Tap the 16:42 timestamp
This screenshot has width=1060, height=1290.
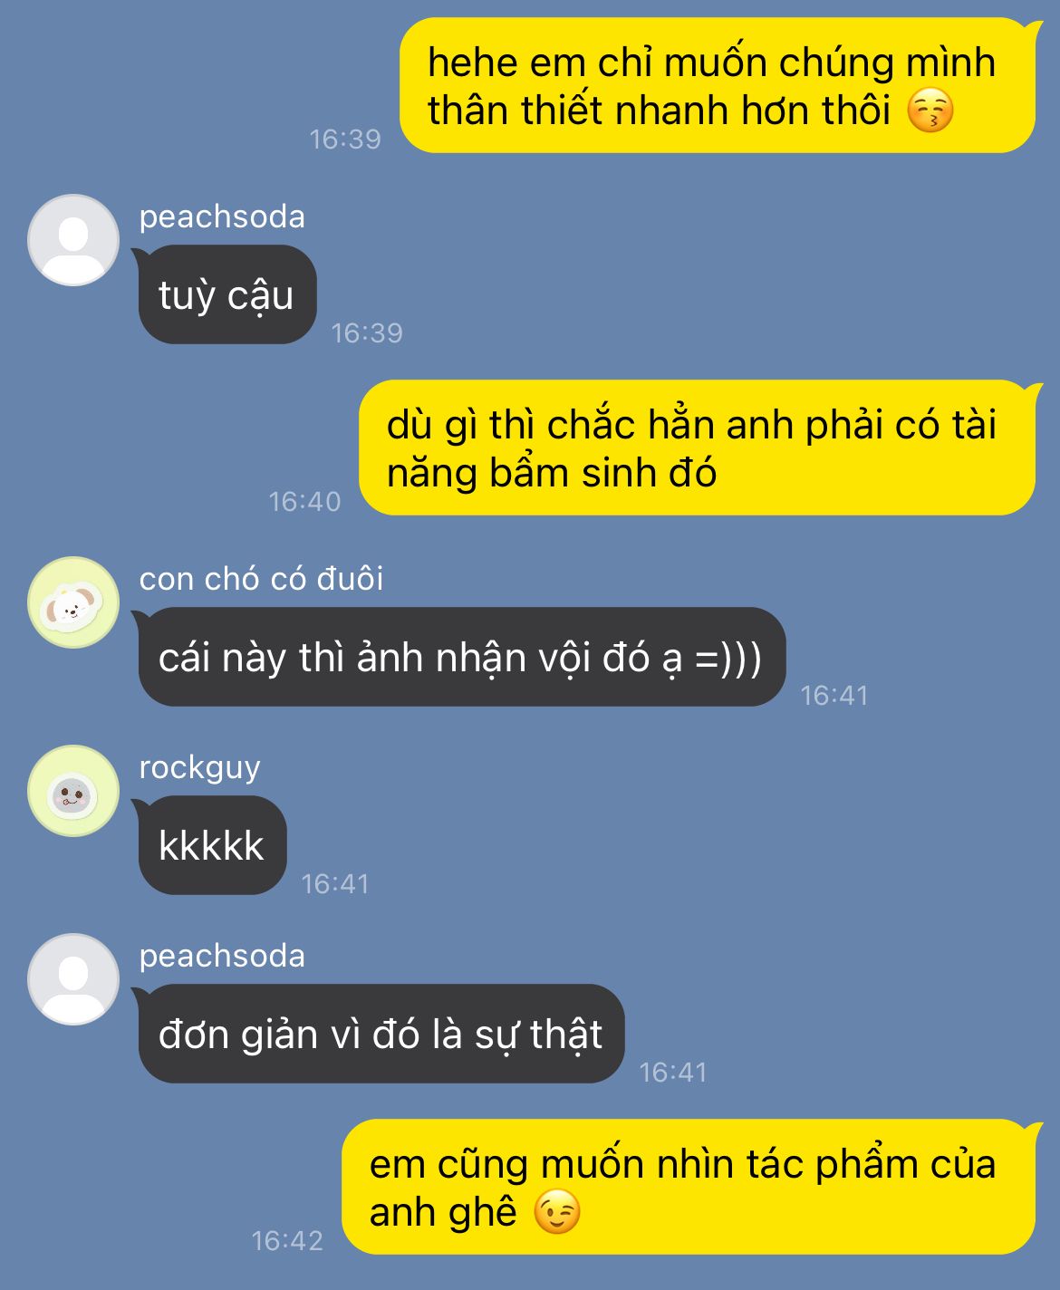click(x=287, y=1240)
